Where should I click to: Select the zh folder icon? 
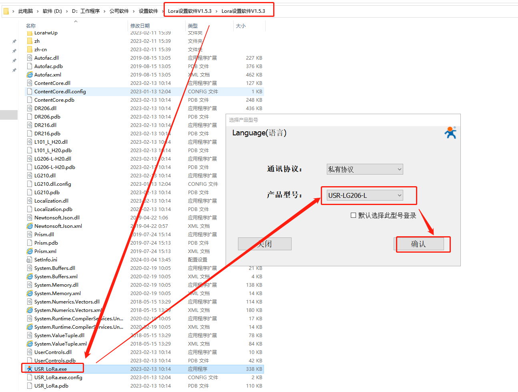(30, 41)
